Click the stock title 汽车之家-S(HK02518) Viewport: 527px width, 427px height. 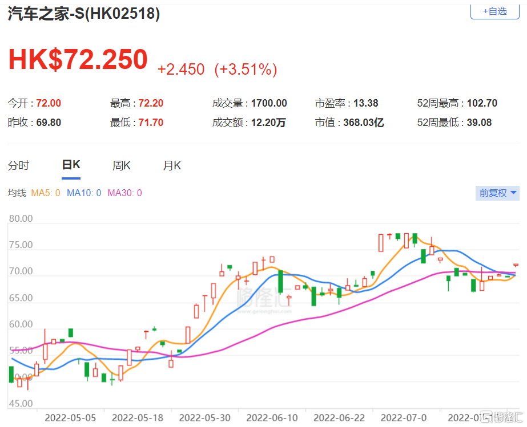click(x=84, y=14)
